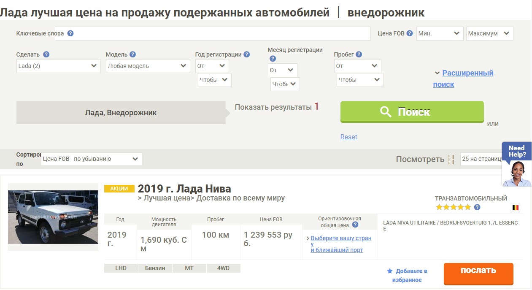532x290 pixels.
Task: Click help icon under Месяц регистрации
Action: point(273,59)
